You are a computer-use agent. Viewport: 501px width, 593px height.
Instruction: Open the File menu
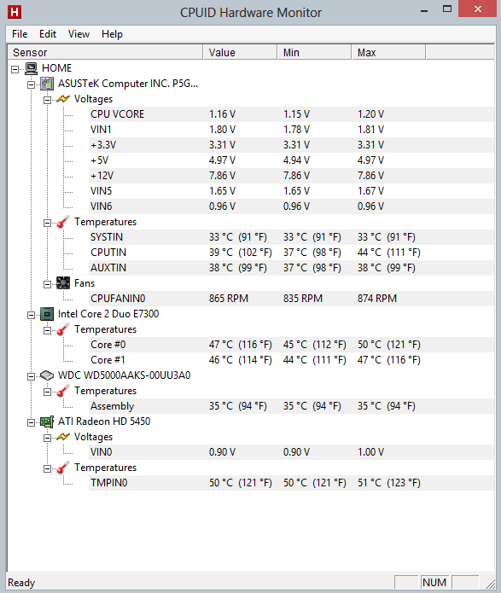pos(20,34)
